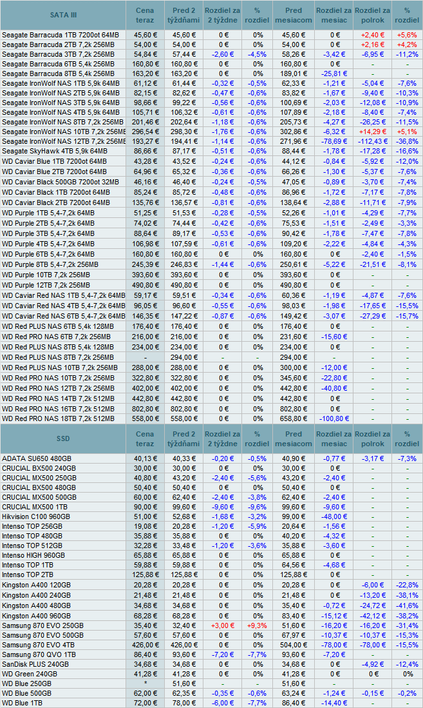
Task: Click 19,08 € price of Intenso TOP 256GB
Action: [x=145, y=526]
